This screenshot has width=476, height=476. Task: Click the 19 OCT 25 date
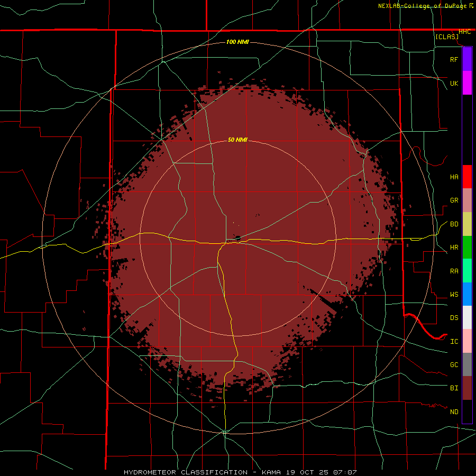[307, 472]
